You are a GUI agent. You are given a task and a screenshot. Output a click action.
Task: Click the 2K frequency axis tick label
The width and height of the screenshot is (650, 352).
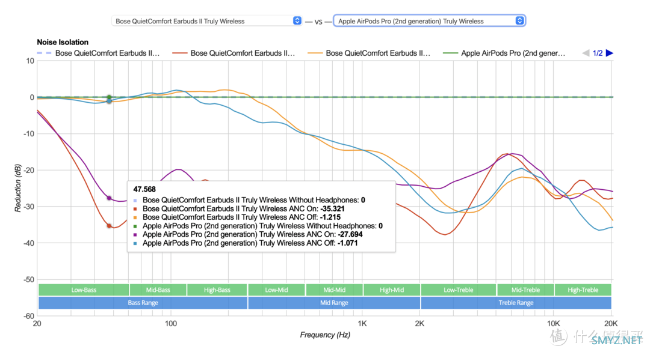coord(419,323)
